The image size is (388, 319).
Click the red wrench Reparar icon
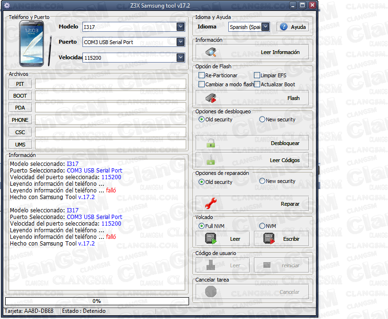tap(211, 203)
